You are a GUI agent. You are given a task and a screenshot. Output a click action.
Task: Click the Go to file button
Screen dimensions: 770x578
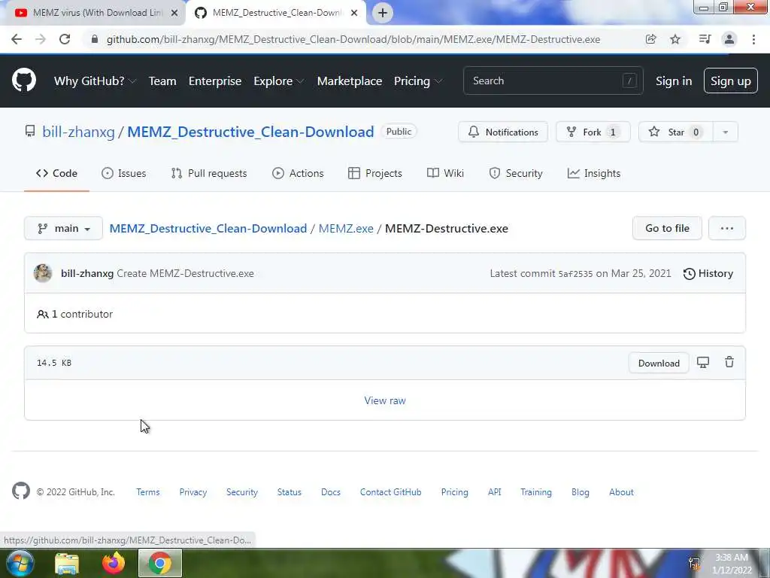(x=667, y=228)
